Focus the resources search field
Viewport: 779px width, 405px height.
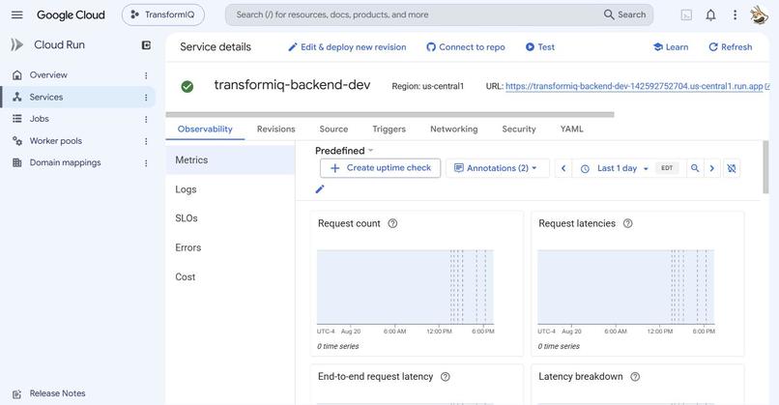tap(413, 14)
